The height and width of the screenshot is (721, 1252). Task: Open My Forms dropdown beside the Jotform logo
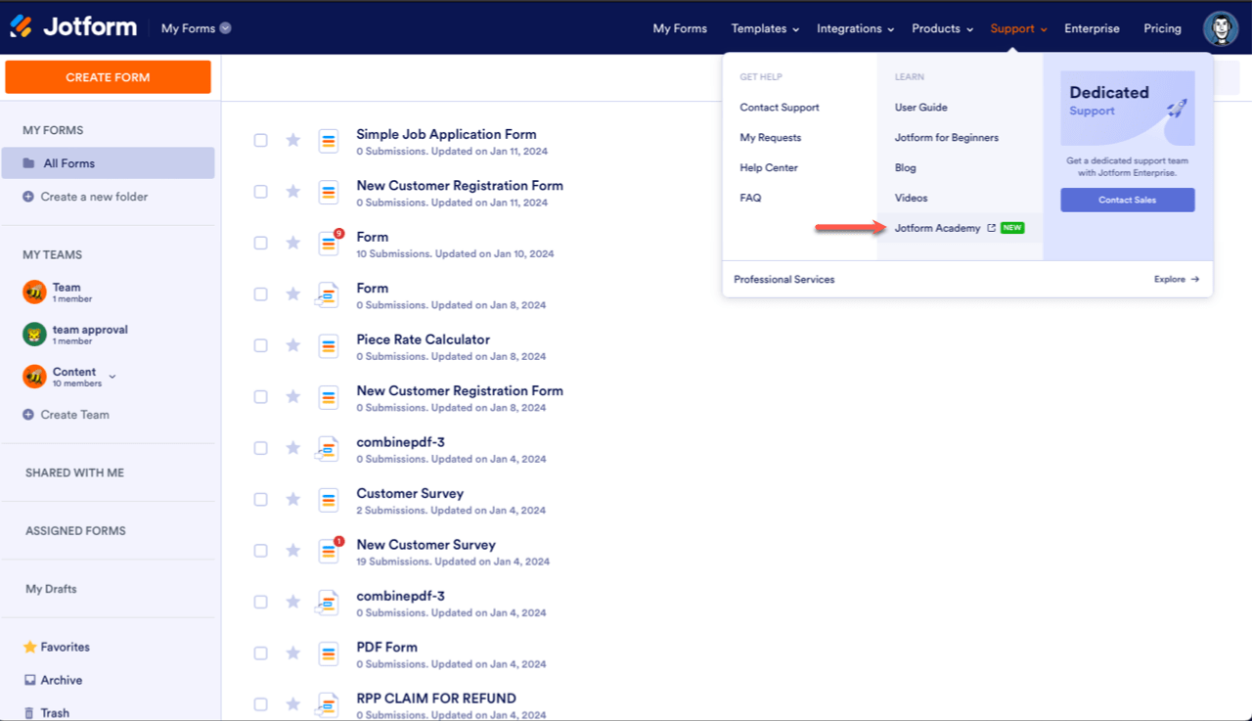point(196,28)
